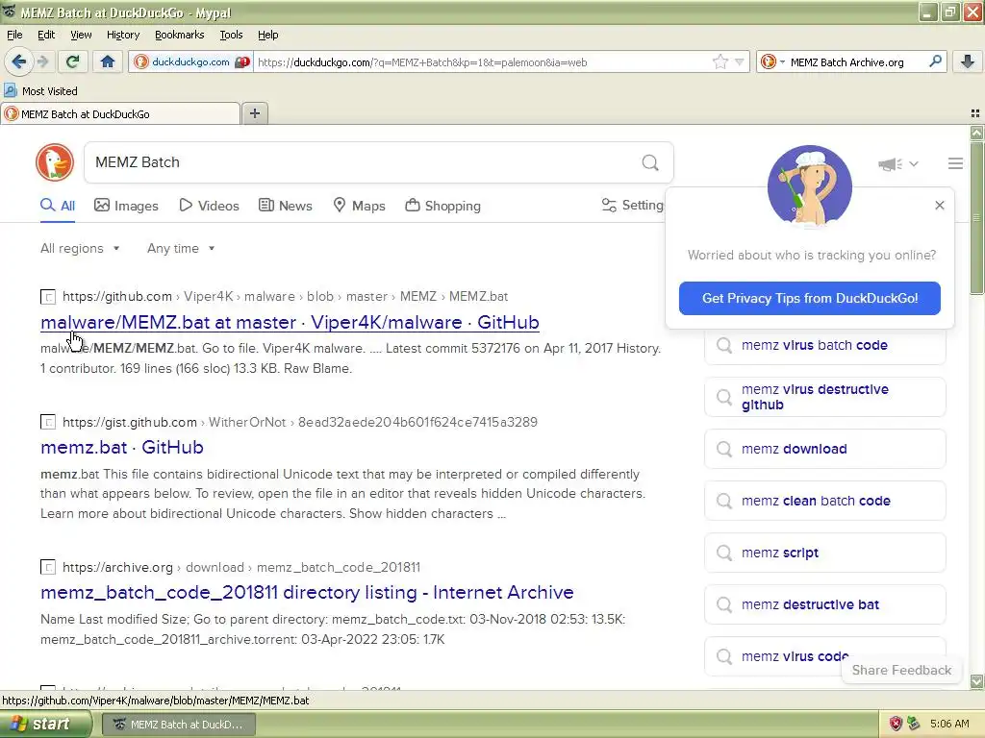Close the privacy tips popup

click(939, 206)
